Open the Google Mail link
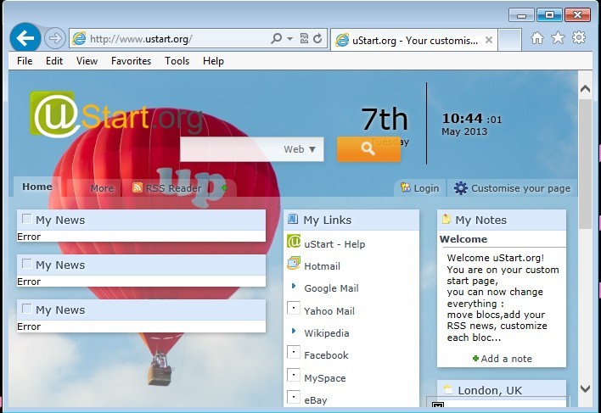 point(331,288)
